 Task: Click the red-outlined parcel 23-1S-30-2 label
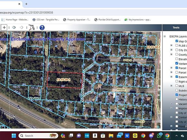pos(63,80)
